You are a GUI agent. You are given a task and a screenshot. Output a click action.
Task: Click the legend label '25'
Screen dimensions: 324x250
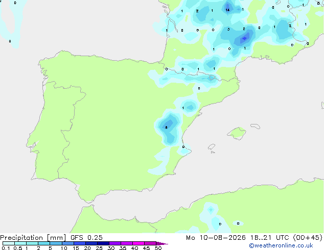point(99,248)
